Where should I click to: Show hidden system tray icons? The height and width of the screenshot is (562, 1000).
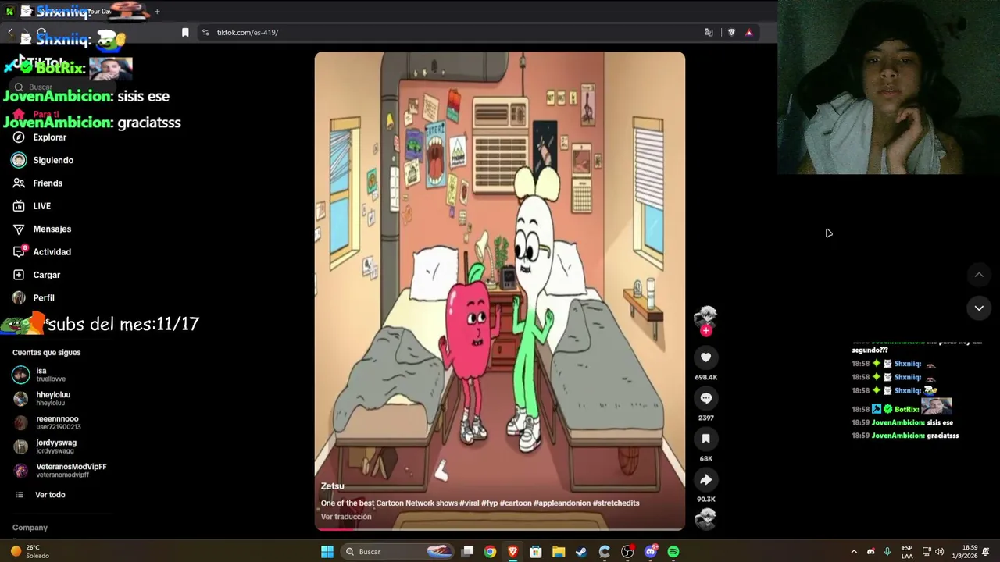(x=854, y=552)
